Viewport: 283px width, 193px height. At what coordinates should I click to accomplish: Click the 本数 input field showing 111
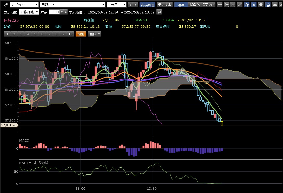click(54, 12)
